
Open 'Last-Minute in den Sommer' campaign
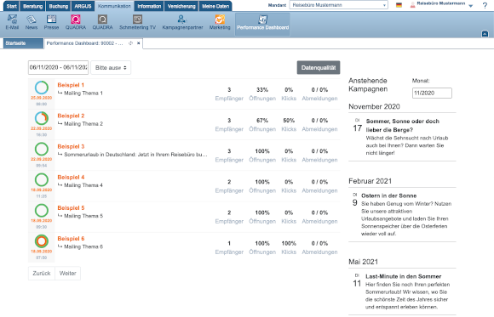point(403,276)
